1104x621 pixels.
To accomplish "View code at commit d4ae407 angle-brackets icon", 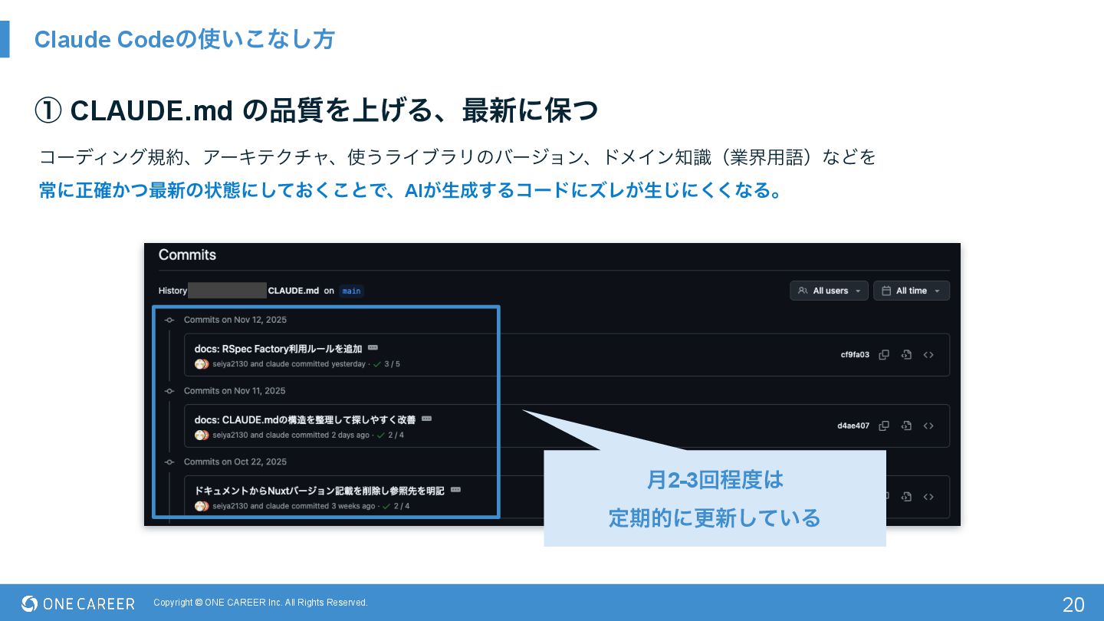I will pyautogui.click(x=928, y=426).
